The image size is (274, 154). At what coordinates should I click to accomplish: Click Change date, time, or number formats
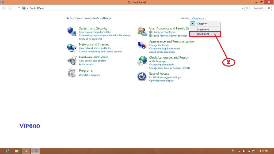[169, 68]
